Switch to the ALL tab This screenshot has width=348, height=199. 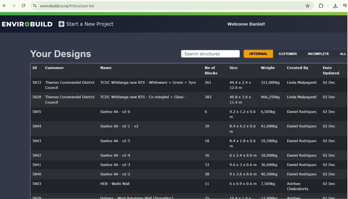click(343, 54)
